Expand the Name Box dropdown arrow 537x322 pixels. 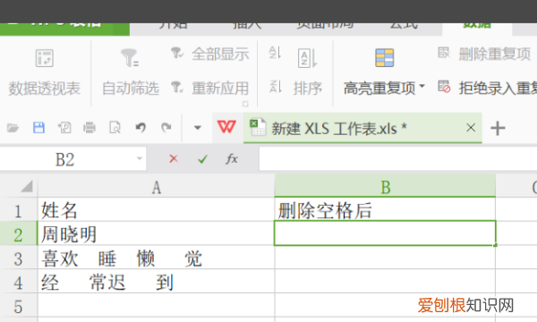tap(140, 159)
